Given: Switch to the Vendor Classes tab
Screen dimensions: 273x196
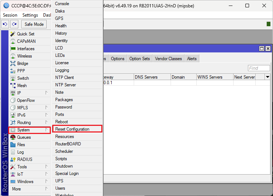Looking at the screenshot, I should click(168, 59).
